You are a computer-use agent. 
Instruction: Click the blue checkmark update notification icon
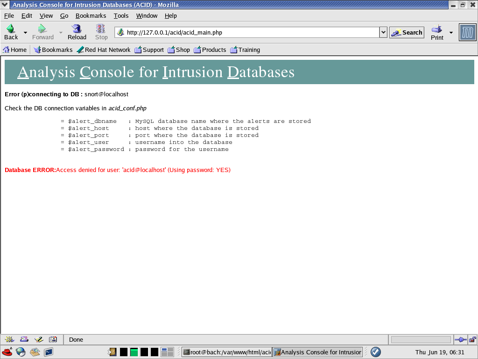[x=376, y=352]
